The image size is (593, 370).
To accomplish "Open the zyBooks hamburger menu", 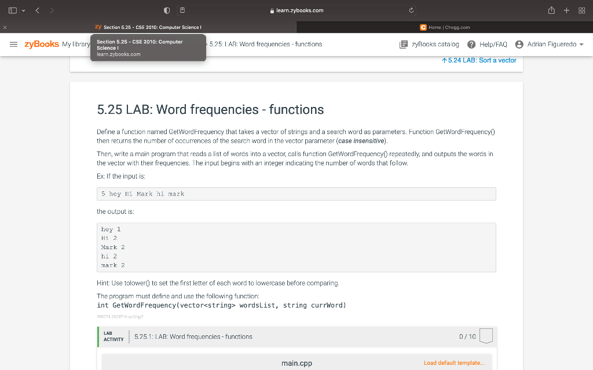I will [x=14, y=44].
